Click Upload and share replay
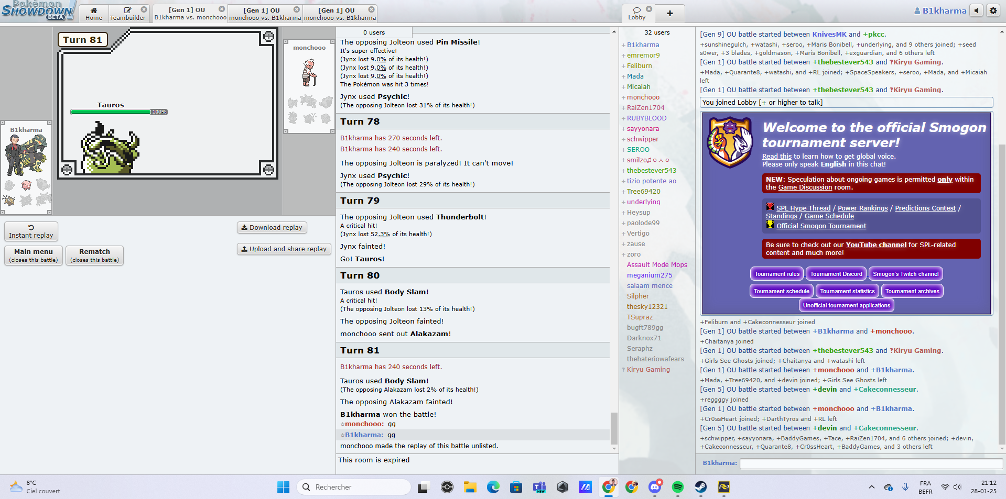Image resolution: width=1006 pixels, height=499 pixels. tap(284, 249)
